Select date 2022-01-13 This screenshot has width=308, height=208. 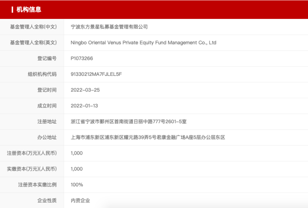[84, 106]
